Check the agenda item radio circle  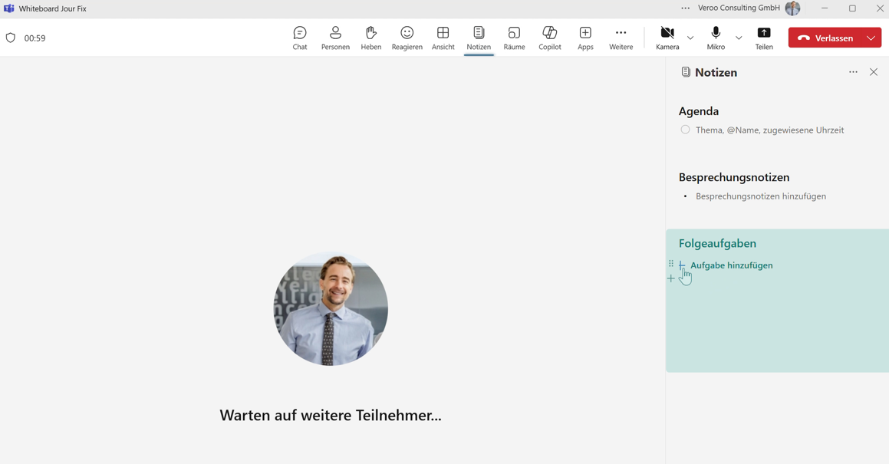(685, 130)
